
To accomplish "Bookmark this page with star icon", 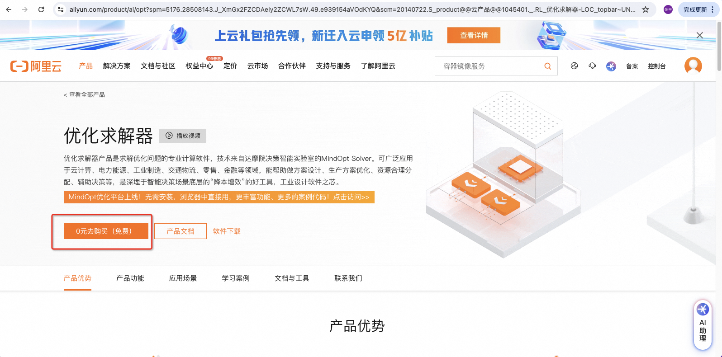I will 646,9.
